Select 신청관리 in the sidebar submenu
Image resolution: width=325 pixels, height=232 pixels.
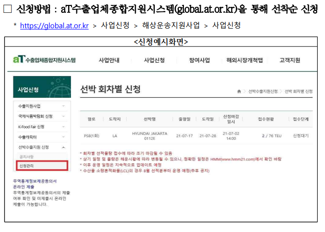tap(42, 165)
